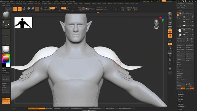
Task: Expand the Geometry palette
Action: (x=180, y=92)
